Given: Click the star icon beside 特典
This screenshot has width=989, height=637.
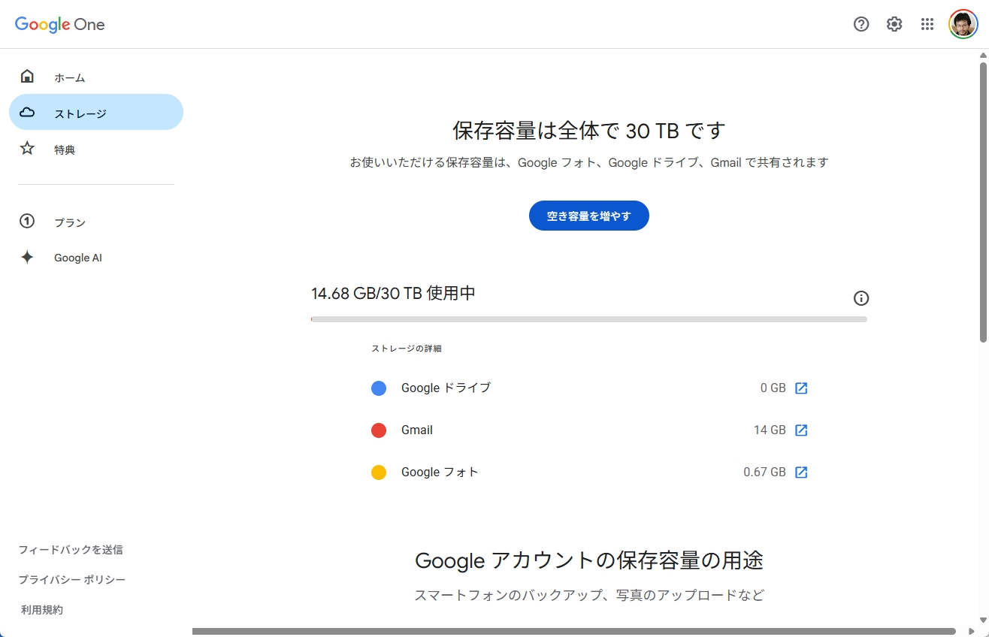Looking at the screenshot, I should [x=27, y=149].
